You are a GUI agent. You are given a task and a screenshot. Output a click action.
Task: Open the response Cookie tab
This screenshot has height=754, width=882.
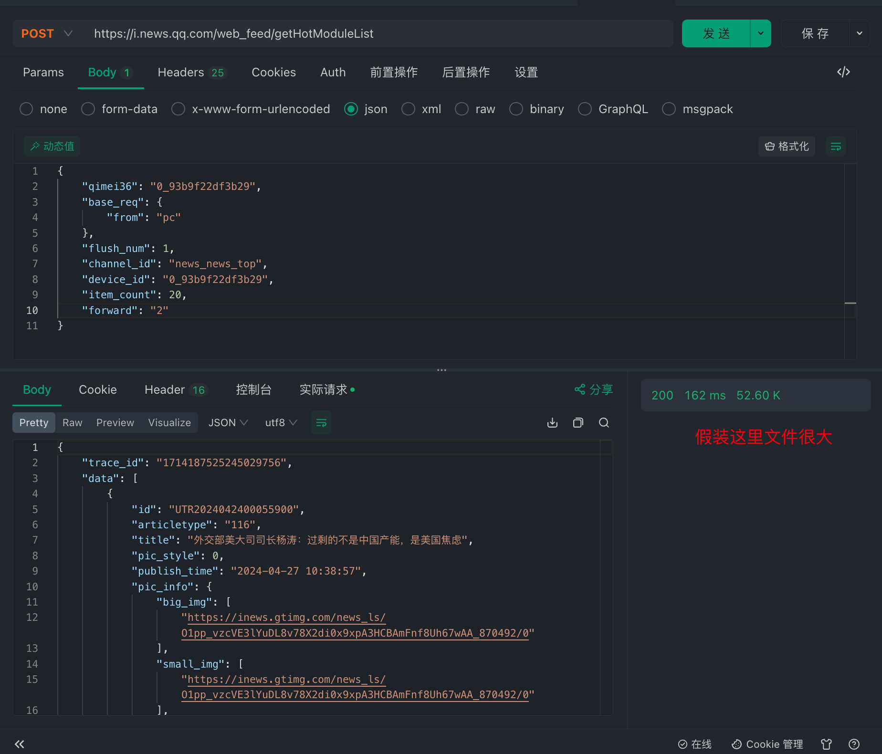pyautogui.click(x=97, y=390)
